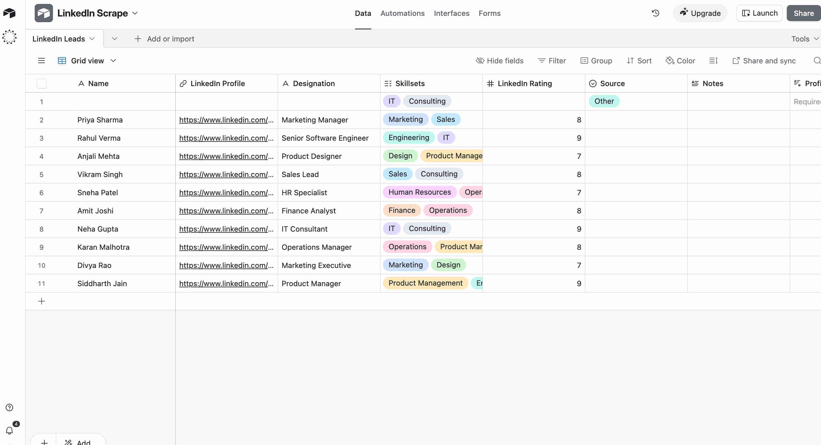
Task: Open Airtable home logo icon
Action: pyautogui.click(x=9, y=13)
